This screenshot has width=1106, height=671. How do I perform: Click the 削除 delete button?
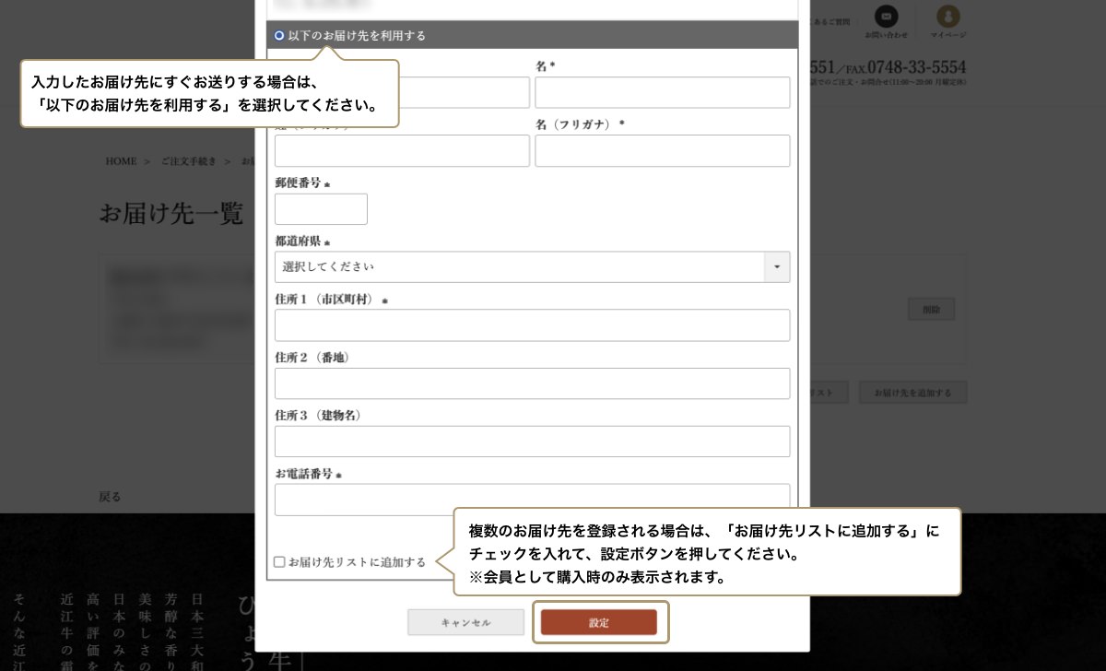tap(931, 309)
